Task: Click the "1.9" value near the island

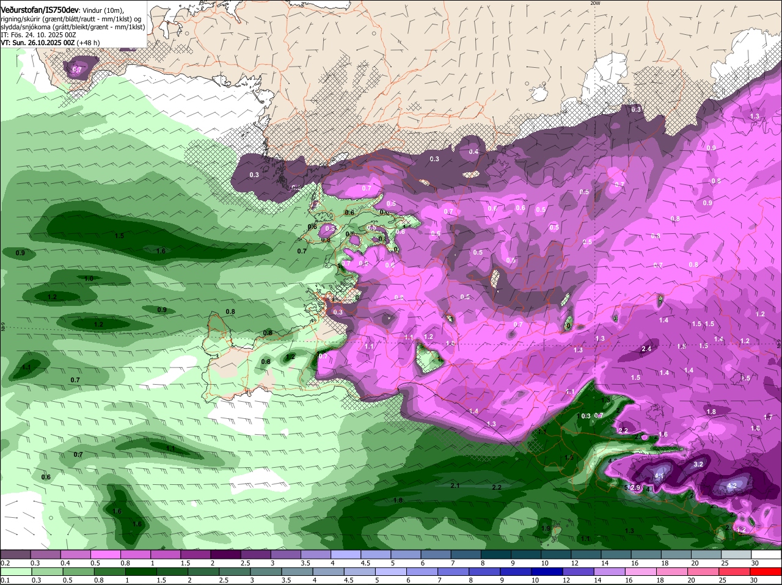Action: coord(546,528)
